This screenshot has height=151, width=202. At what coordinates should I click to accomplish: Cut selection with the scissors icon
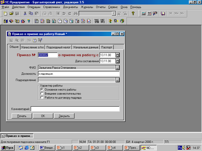25,14
